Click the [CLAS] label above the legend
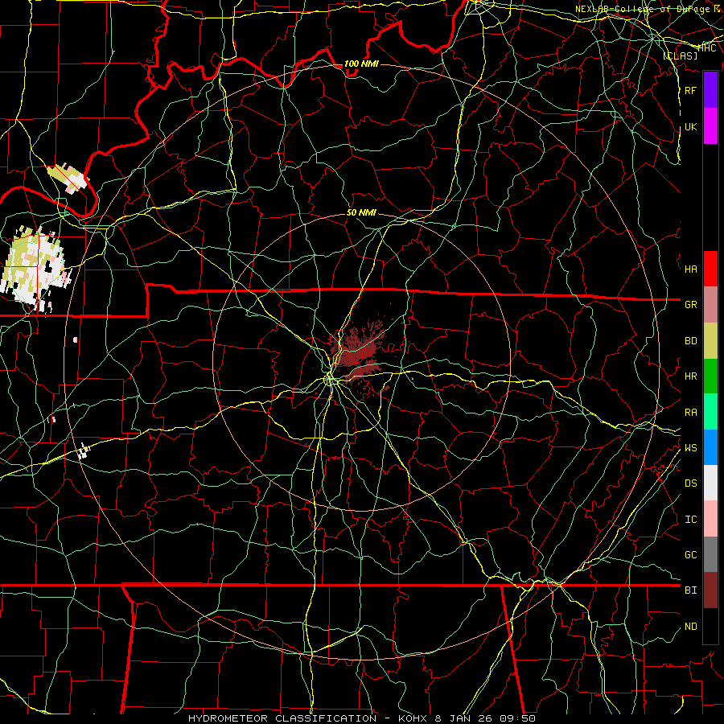Image resolution: width=724 pixels, height=724 pixels. [x=680, y=56]
